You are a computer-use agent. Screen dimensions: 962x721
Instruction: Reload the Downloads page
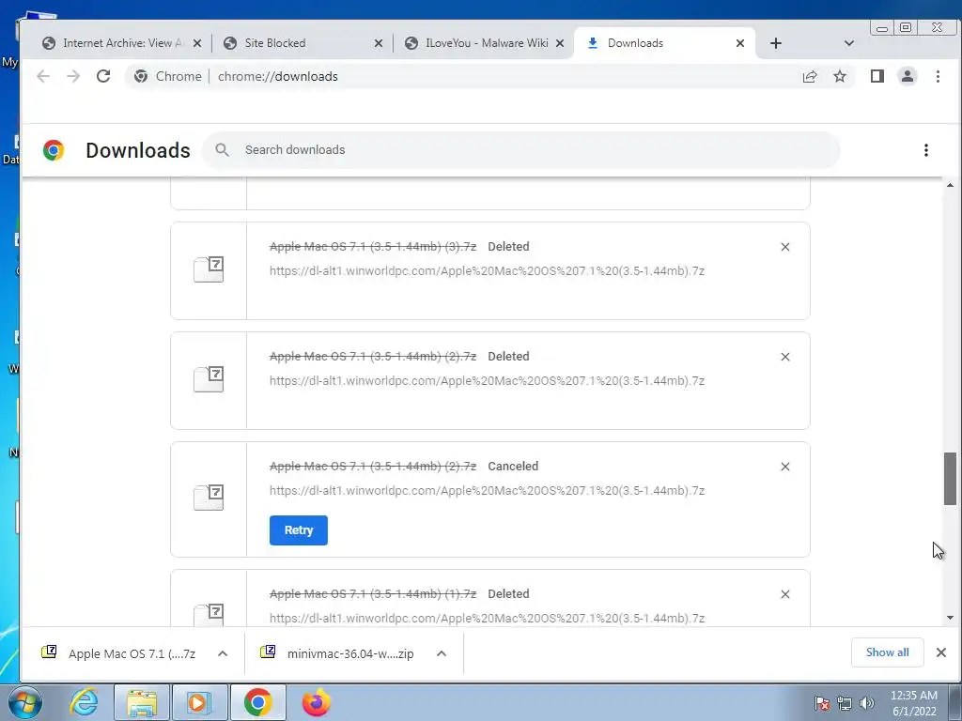point(103,76)
